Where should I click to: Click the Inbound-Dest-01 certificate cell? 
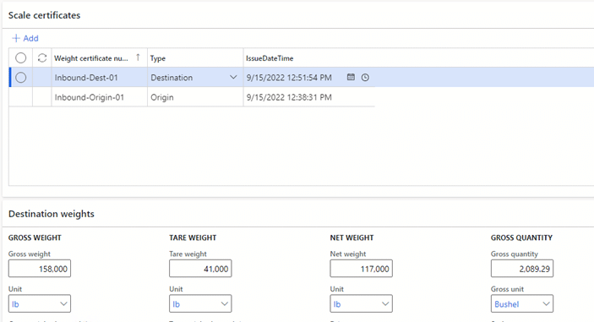pyautogui.click(x=99, y=78)
